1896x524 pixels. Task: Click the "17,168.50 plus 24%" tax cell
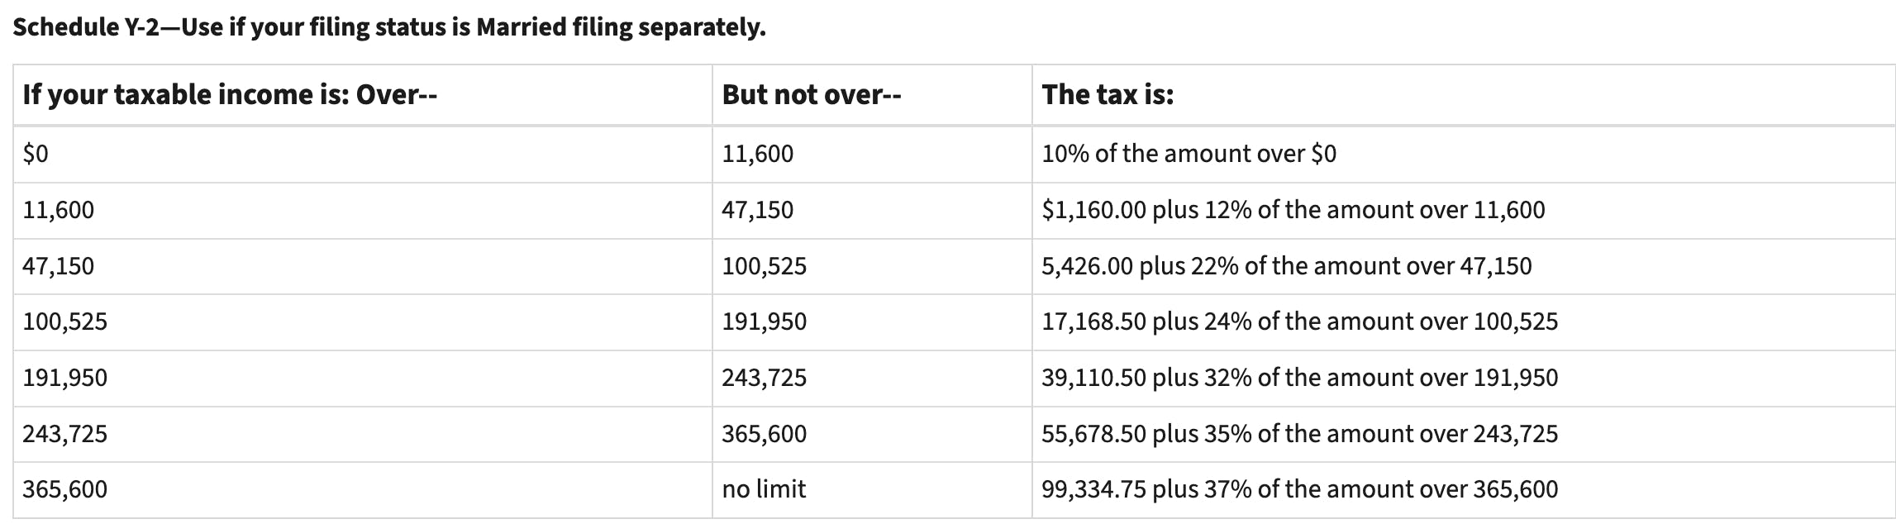tap(1299, 322)
